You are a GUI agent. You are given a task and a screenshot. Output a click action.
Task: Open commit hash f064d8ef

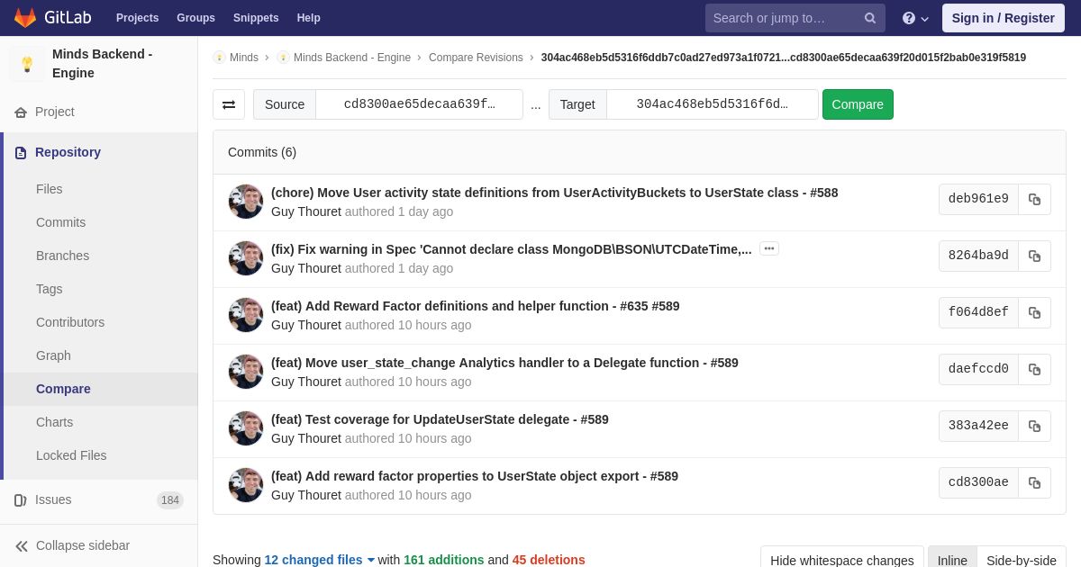tap(978, 313)
